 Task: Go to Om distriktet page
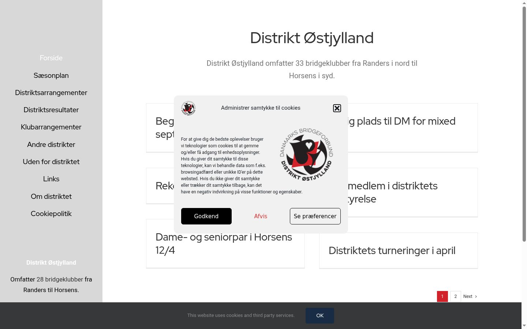click(51, 196)
